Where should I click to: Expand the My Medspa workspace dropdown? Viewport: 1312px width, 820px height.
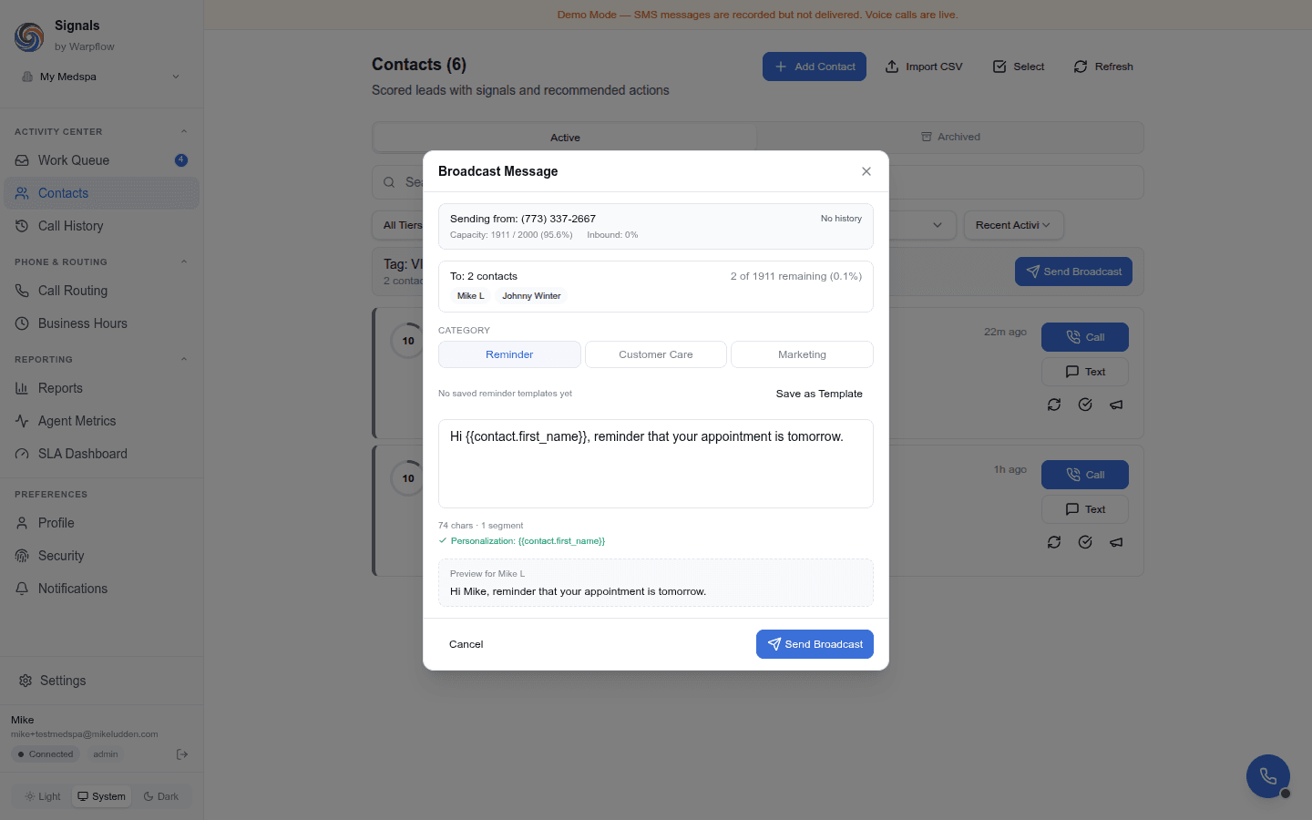click(100, 77)
